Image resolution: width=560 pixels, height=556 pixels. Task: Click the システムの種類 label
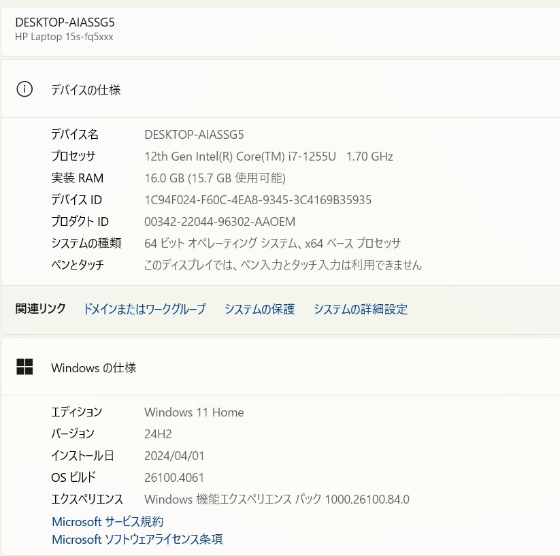[86, 244]
